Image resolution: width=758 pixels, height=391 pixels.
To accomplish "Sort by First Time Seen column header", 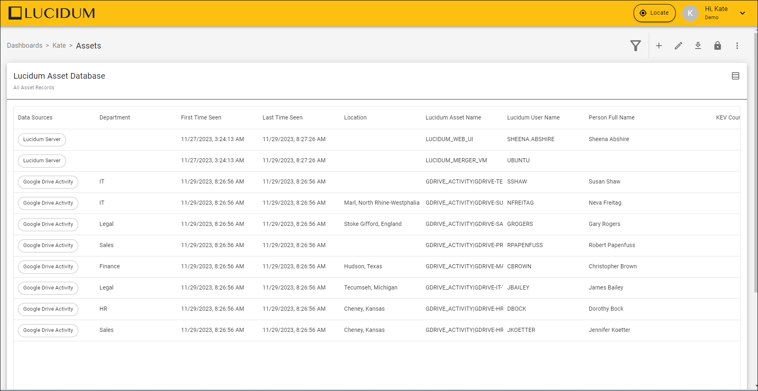I will [x=201, y=117].
